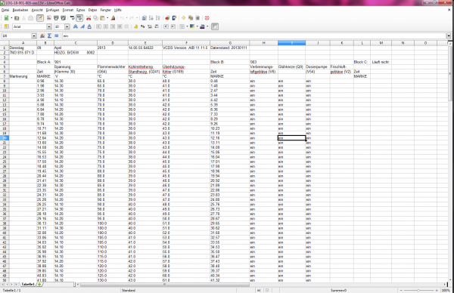Viewport: 454px width, 293px height.
Task: Open the Name Box dropdown
Action: pyautogui.click(x=34, y=35)
